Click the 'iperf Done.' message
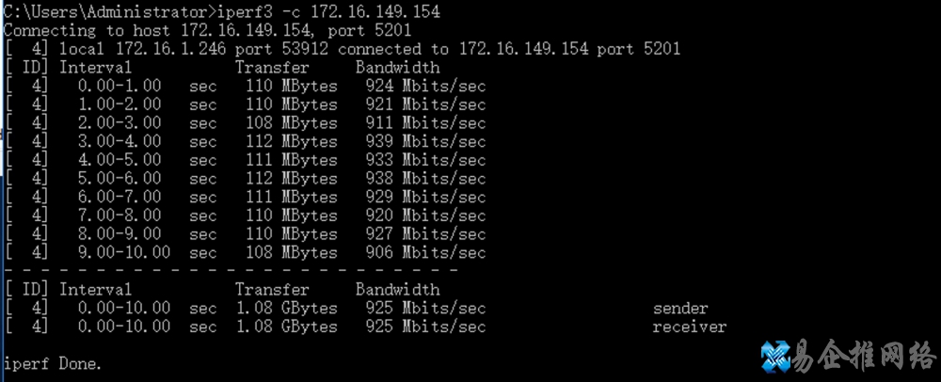Image resolution: width=941 pixels, height=382 pixels. coord(53,363)
